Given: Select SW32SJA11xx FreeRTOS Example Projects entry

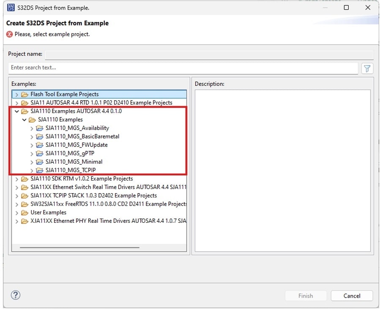Looking at the screenshot, I should (x=108, y=204).
